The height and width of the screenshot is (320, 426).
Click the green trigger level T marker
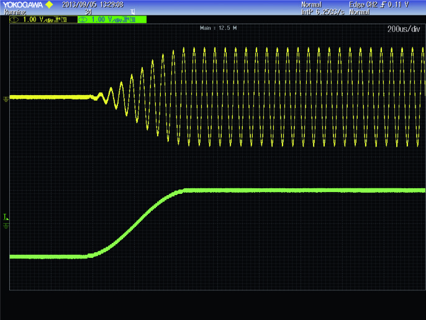pos(6,217)
